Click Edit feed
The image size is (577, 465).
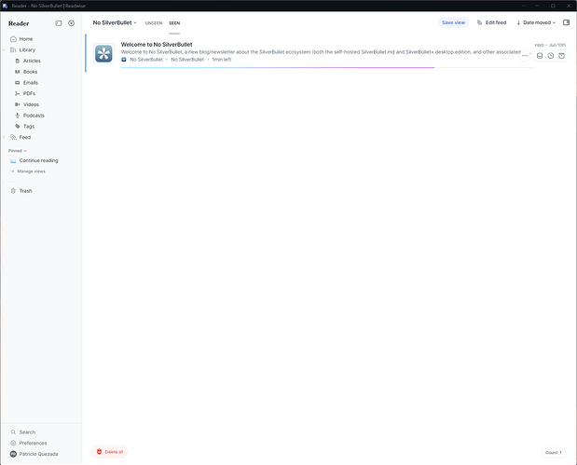[x=491, y=22]
